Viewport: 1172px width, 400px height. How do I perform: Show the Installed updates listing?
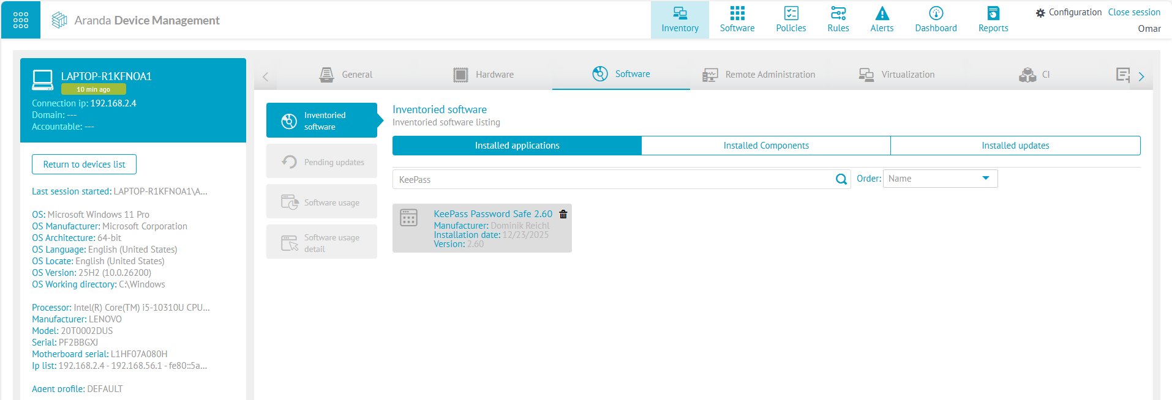click(x=1015, y=146)
